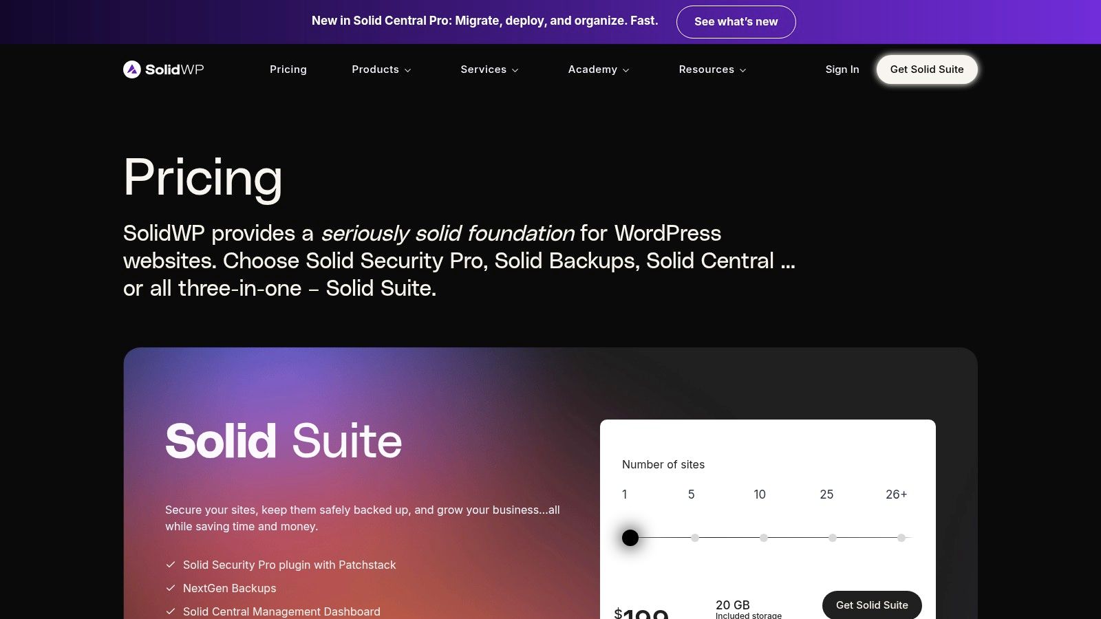Expand the Resources dropdown chevron
The height and width of the screenshot is (619, 1101).
pyautogui.click(x=742, y=70)
